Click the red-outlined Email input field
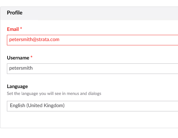178x138 pixels. 92,40
